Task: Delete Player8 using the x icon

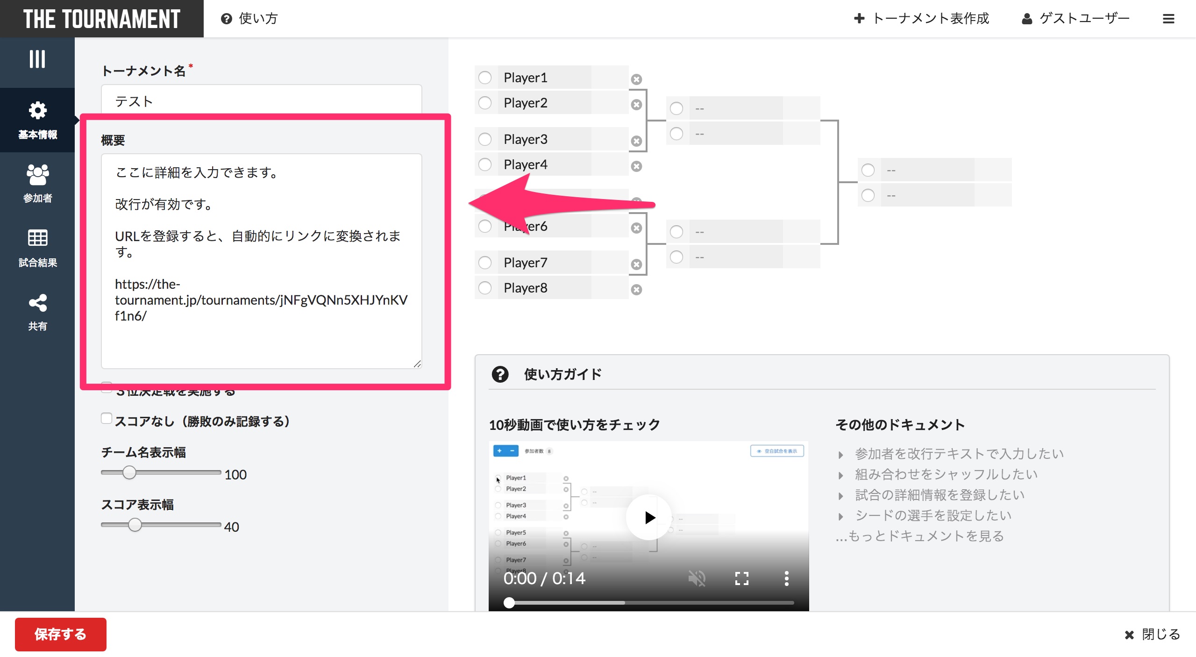Action: [x=636, y=290]
